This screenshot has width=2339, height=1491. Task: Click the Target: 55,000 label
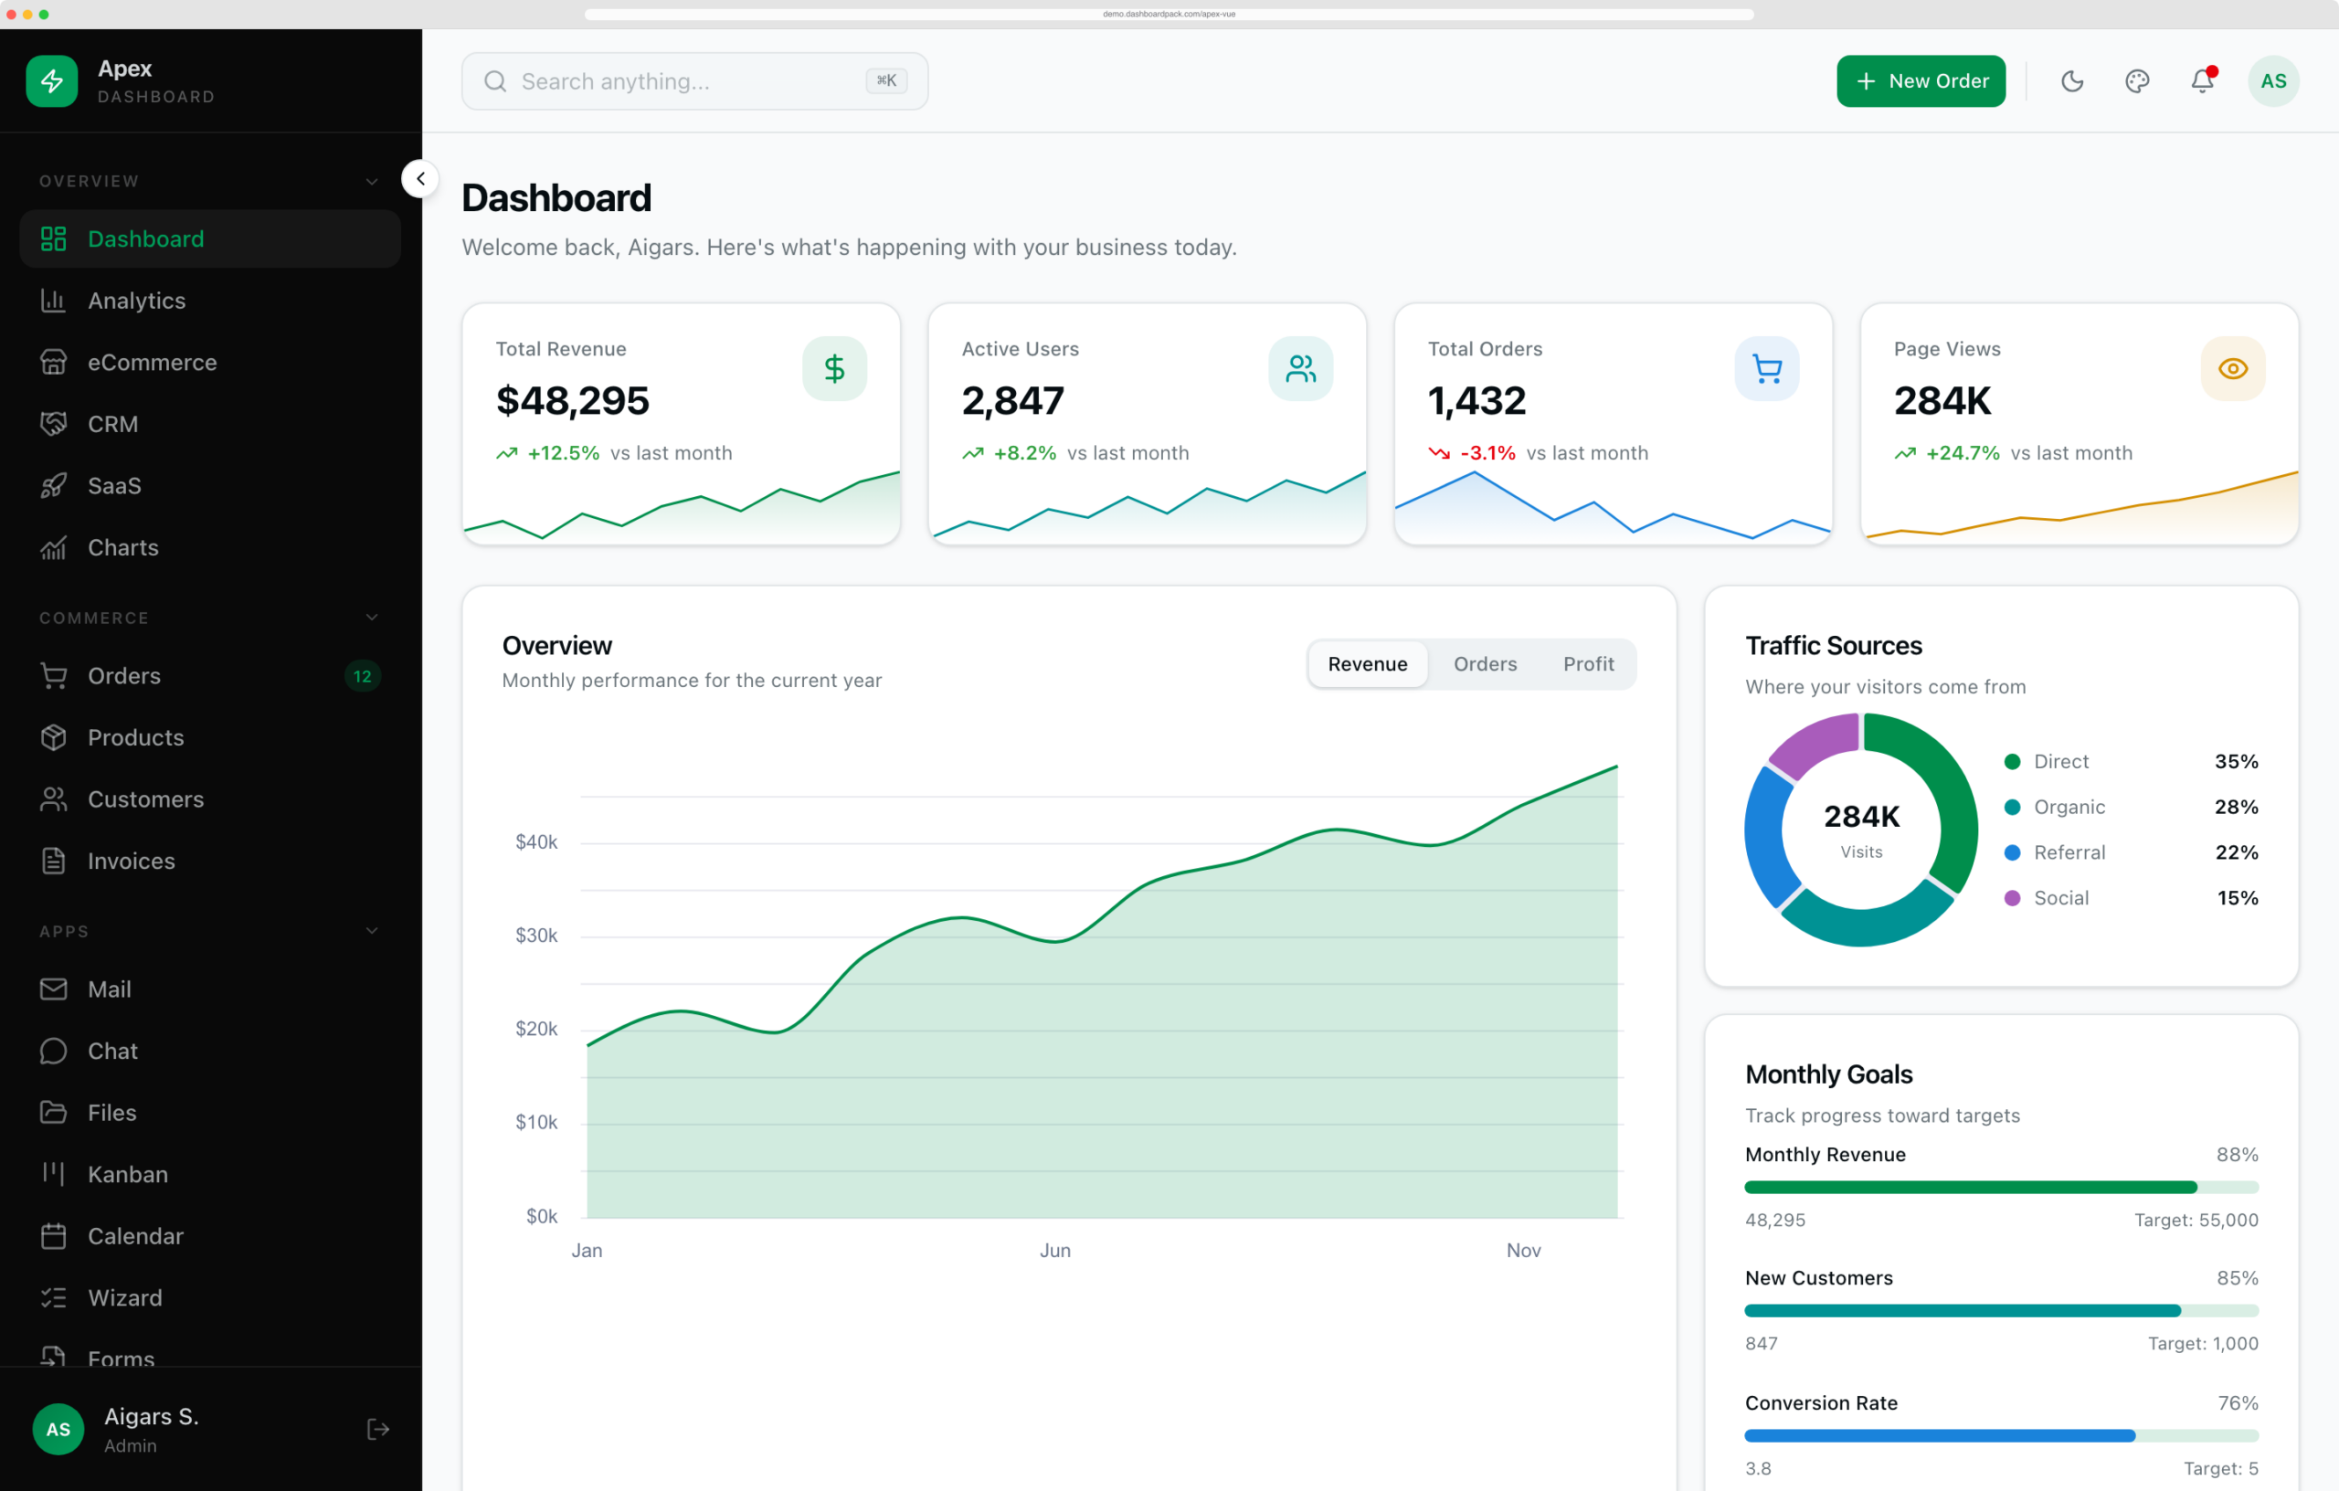coord(2196,1220)
